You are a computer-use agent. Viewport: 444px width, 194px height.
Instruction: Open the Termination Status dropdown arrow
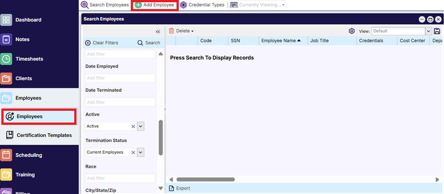(x=141, y=152)
